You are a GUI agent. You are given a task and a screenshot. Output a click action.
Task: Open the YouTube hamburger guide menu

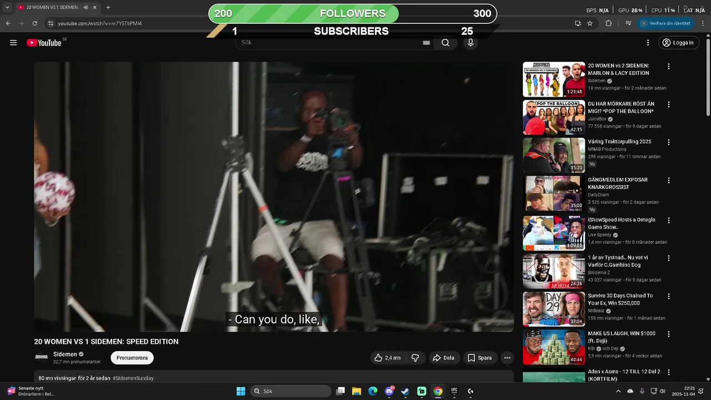tap(13, 43)
